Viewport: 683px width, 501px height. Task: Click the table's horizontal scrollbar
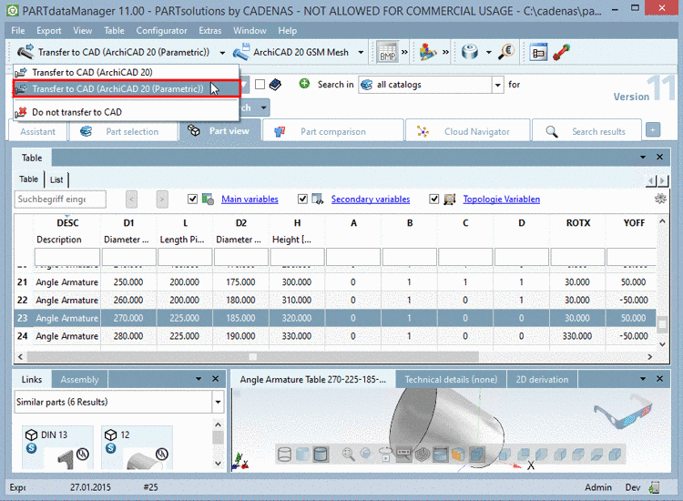click(252, 357)
